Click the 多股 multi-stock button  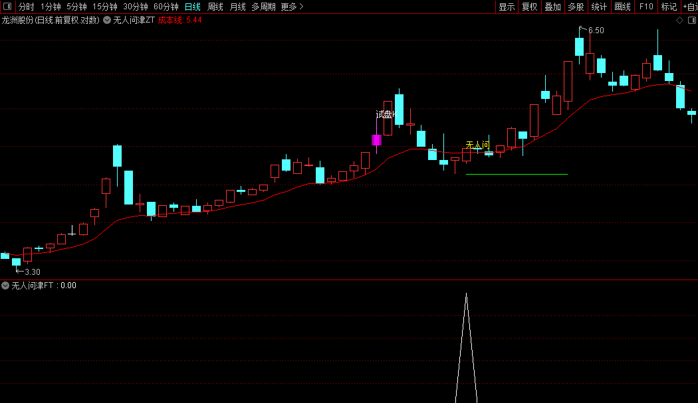point(576,7)
